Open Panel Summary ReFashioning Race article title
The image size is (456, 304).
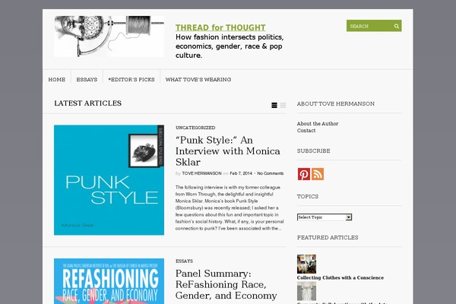point(226,284)
